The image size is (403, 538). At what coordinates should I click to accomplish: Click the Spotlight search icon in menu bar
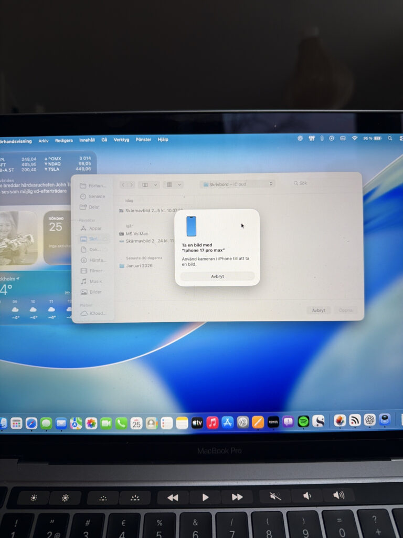[390, 138]
